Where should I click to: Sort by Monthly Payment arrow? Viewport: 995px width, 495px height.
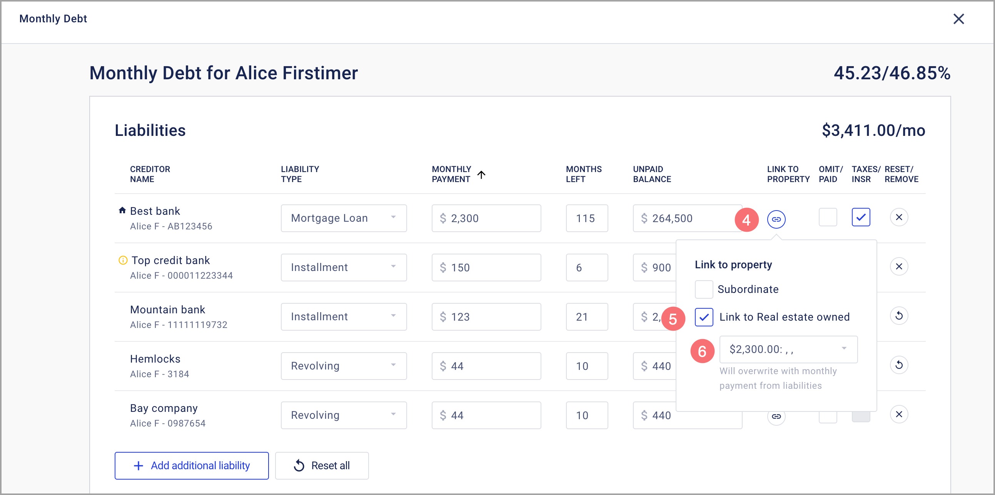click(x=481, y=175)
